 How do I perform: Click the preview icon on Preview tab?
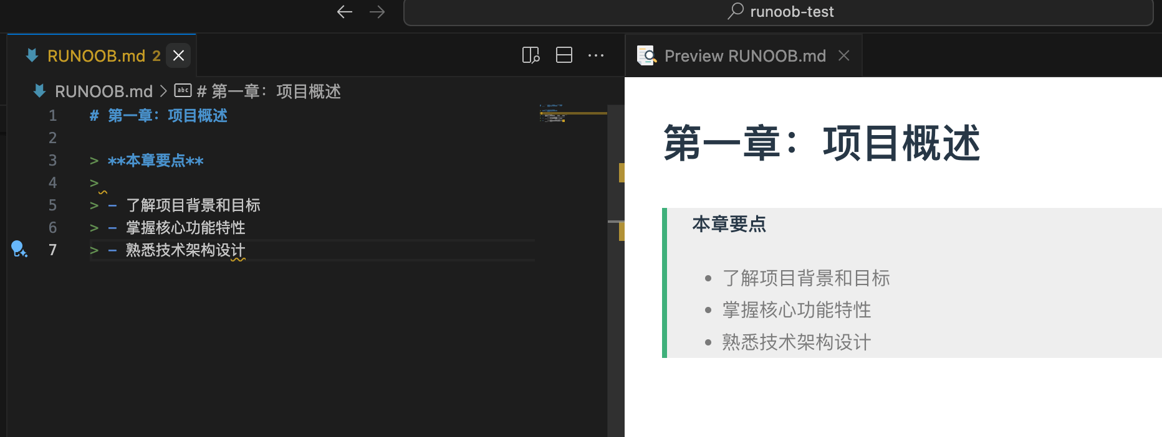(x=646, y=56)
